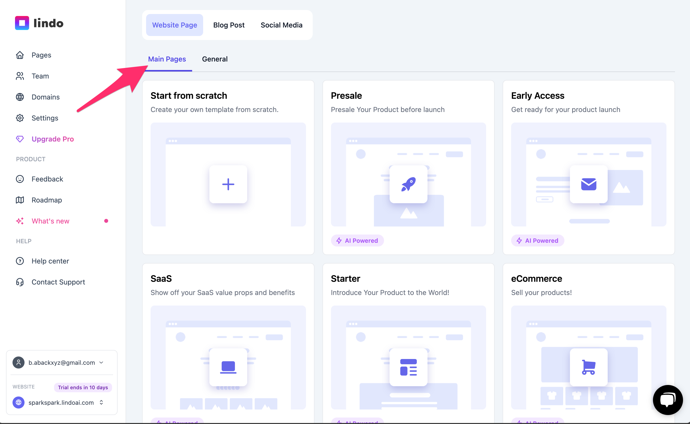690x424 pixels.
Task: Open the Feedback link
Action: pyautogui.click(x=48, y=179)
